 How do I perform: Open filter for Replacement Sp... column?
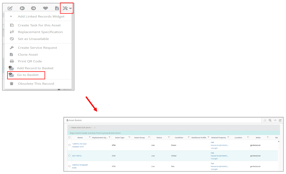[x=110, y=137]
